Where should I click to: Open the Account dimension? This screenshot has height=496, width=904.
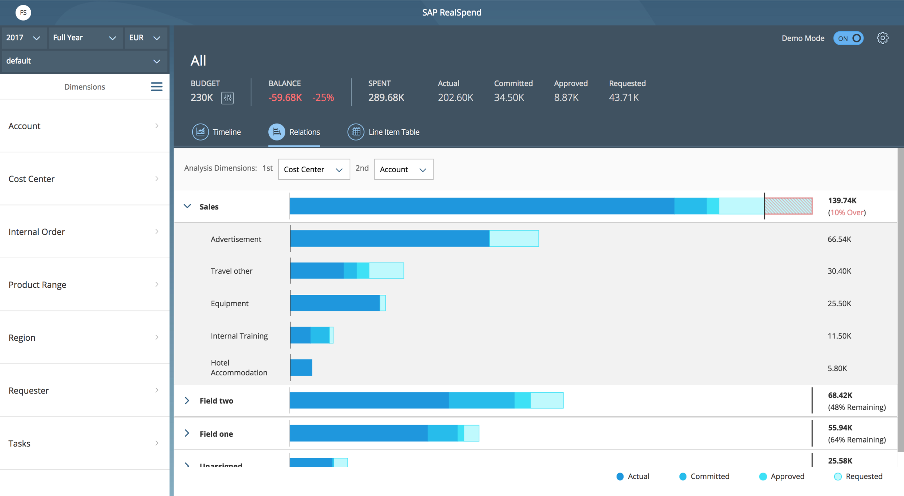click(85, 126)
